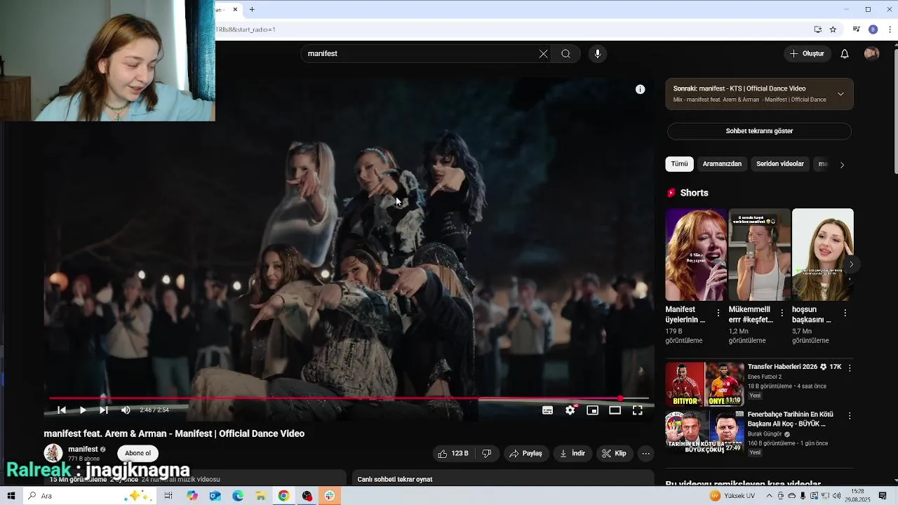Dislike the video

coord(486,454)
